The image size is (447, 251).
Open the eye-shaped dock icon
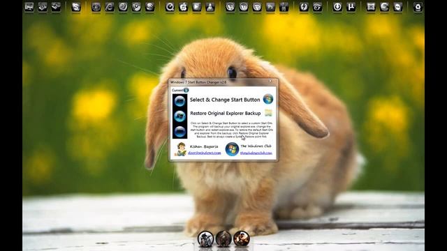(317, 7)
